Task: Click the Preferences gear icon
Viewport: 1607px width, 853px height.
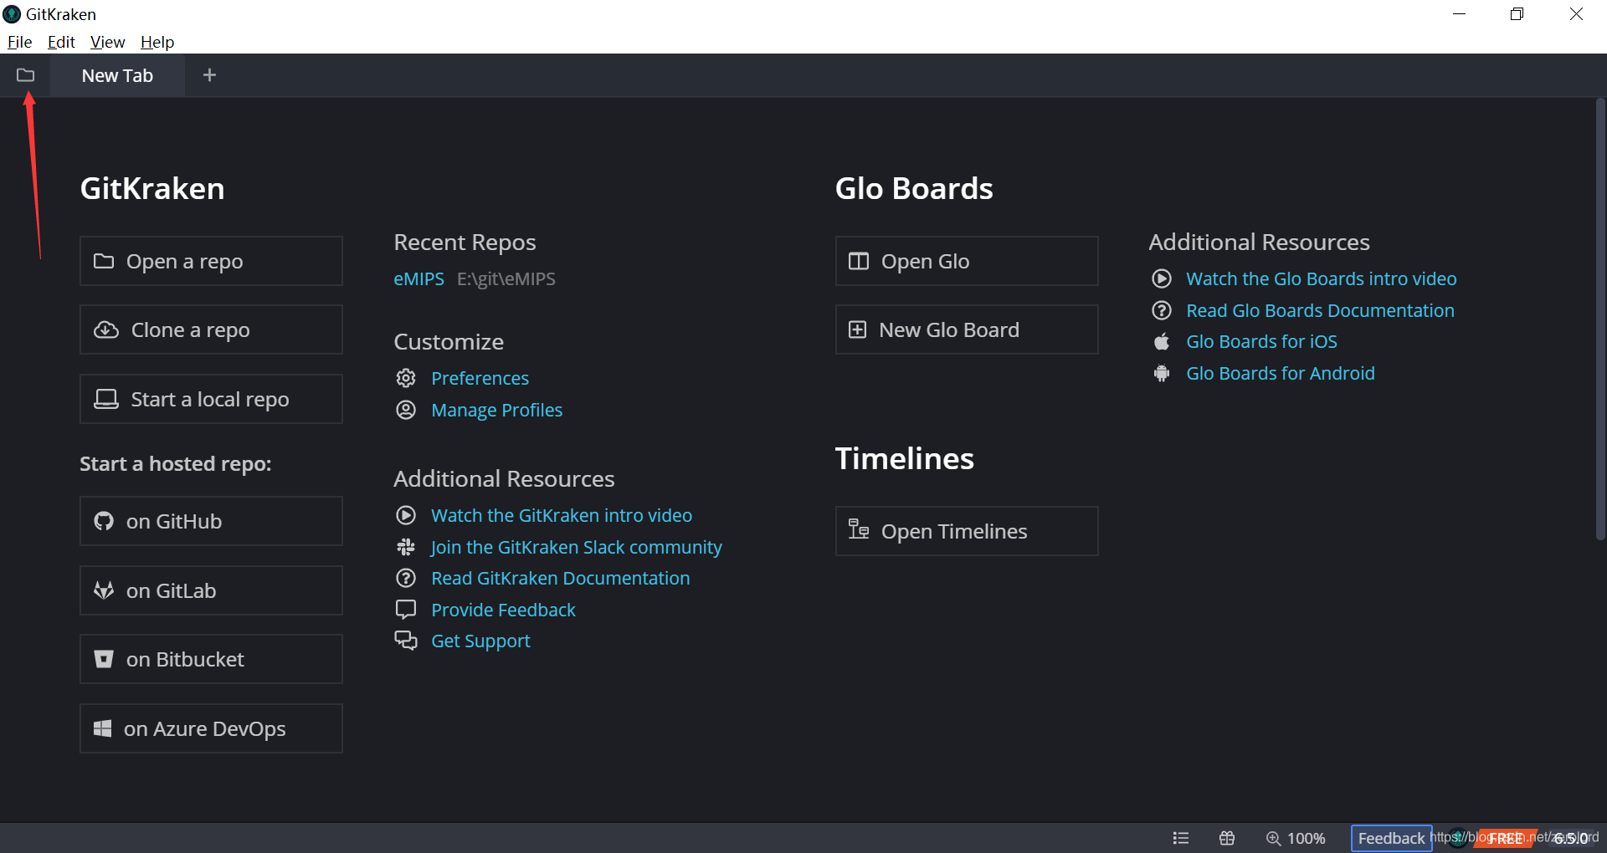Action: 406,378
